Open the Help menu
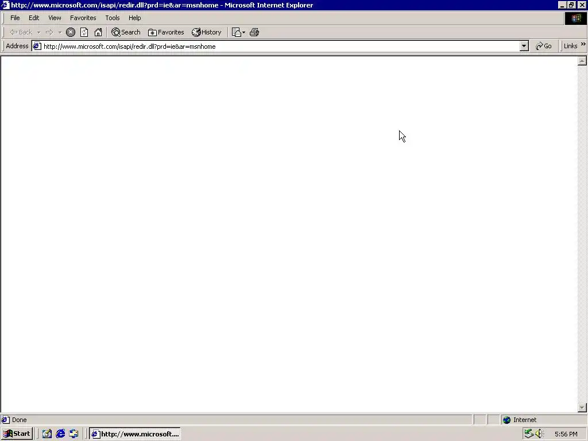 [134, 18]
